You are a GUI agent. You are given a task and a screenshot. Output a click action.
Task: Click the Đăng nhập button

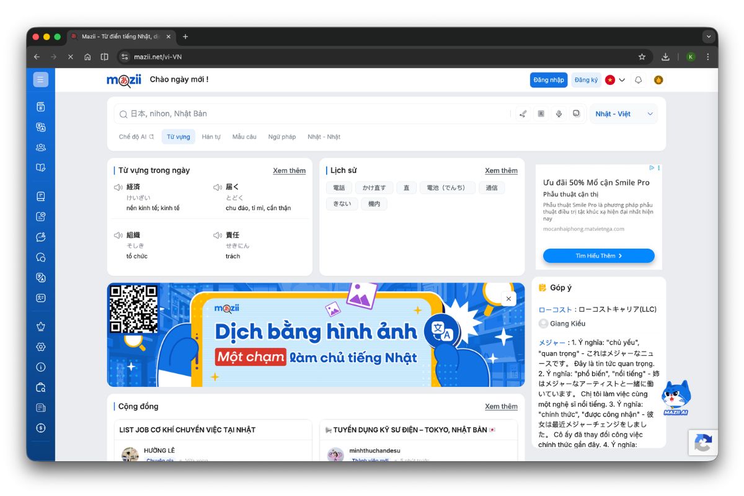(x=549, y=80)
